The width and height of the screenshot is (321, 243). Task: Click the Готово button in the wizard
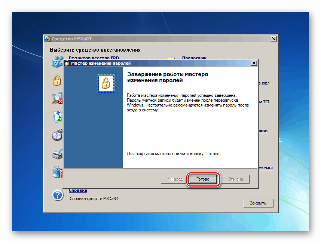point(203,179)
